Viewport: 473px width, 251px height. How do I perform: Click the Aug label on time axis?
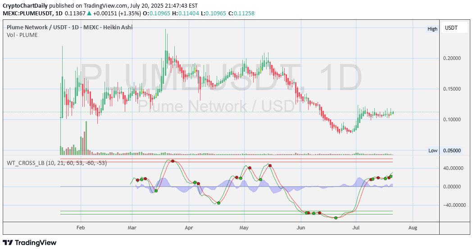(x=413, y=228)
